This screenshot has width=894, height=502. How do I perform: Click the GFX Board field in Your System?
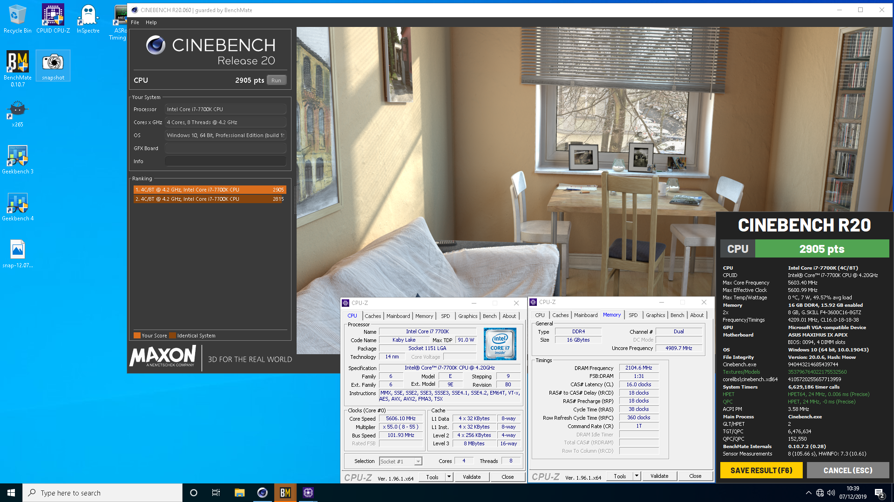225,148
